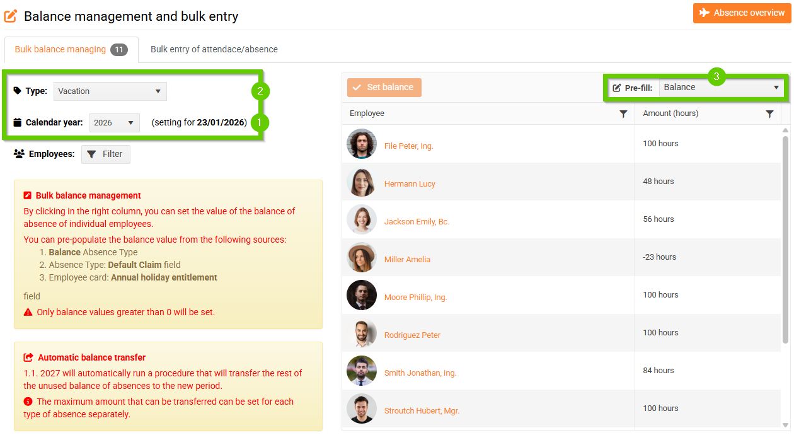Click the Amount (hours) filter icon
Image resolution: width=794 pixels, height=440 pixels.
pyautogui.click(x=769, y=114)
